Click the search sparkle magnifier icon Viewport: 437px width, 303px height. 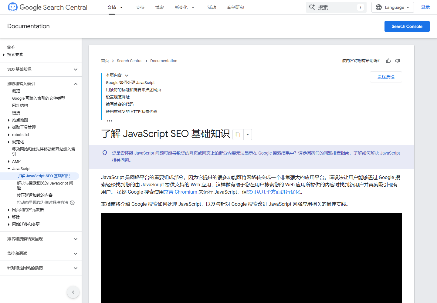point(312,7)
